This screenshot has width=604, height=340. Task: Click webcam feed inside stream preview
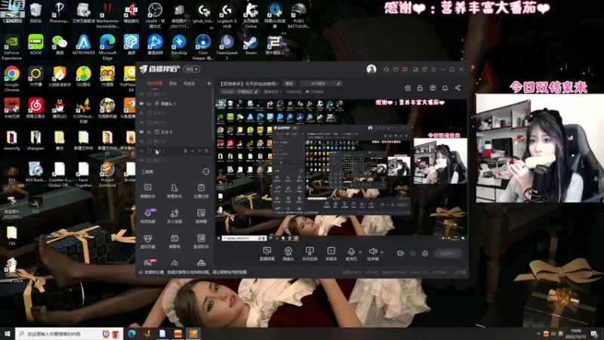click(x=440, y=161)
